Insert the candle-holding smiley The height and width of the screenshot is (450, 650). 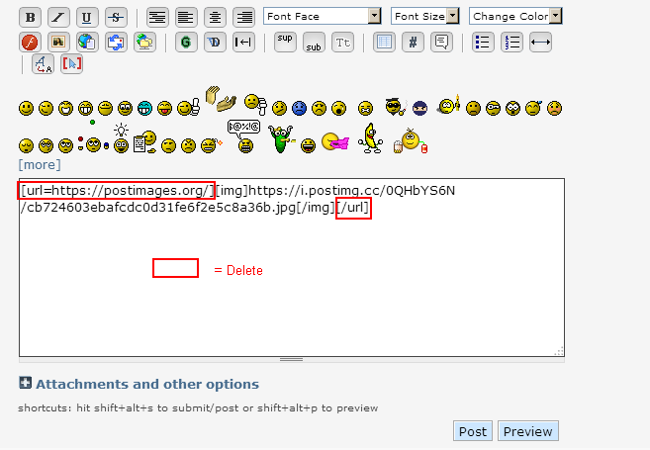click(448, 105)
